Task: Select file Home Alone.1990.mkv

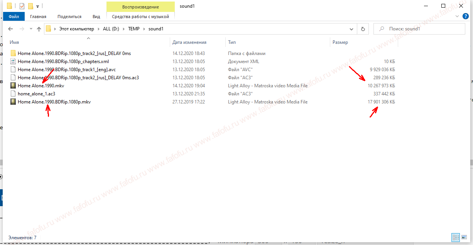Action: 41,86
